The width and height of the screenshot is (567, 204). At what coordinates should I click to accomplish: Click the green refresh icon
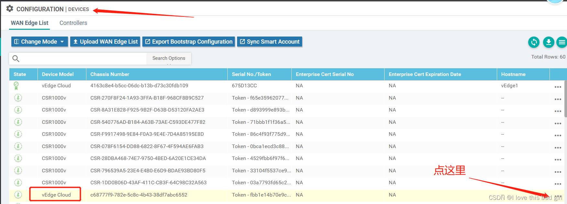point(534,42)
